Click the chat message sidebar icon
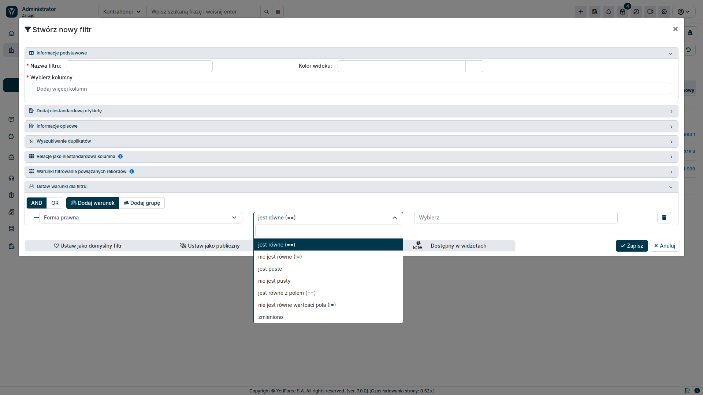Screen dimensions: 703x395 [x=11, y=120]
